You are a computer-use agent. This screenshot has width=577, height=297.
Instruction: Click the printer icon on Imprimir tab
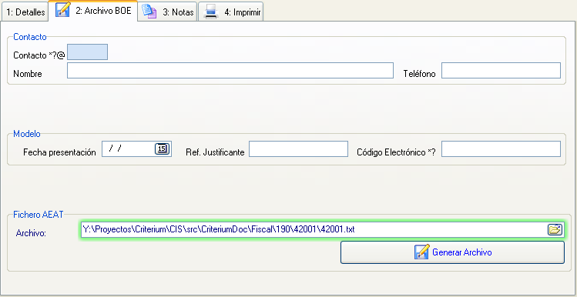coord(211,12)
